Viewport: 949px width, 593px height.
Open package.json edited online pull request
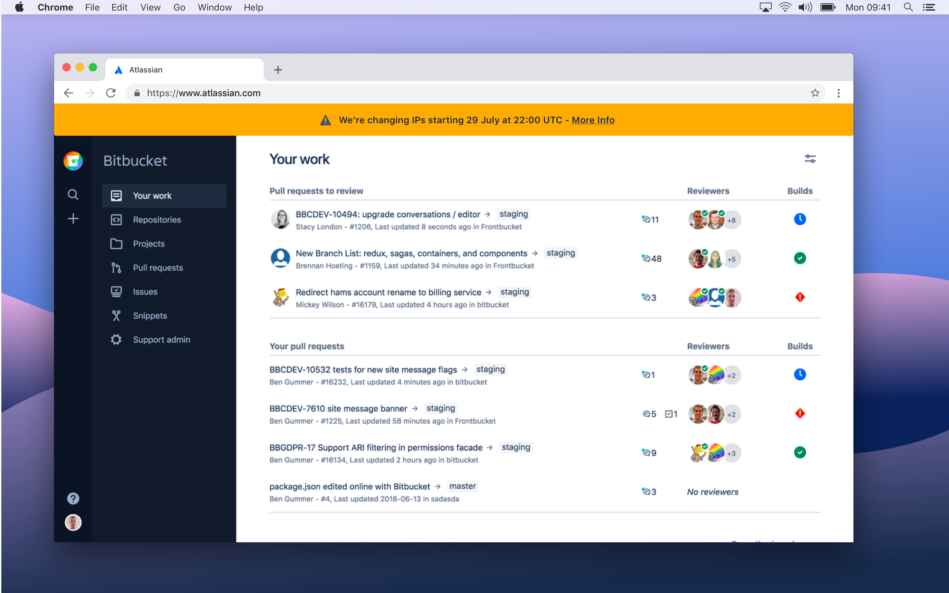pos(349,486)
